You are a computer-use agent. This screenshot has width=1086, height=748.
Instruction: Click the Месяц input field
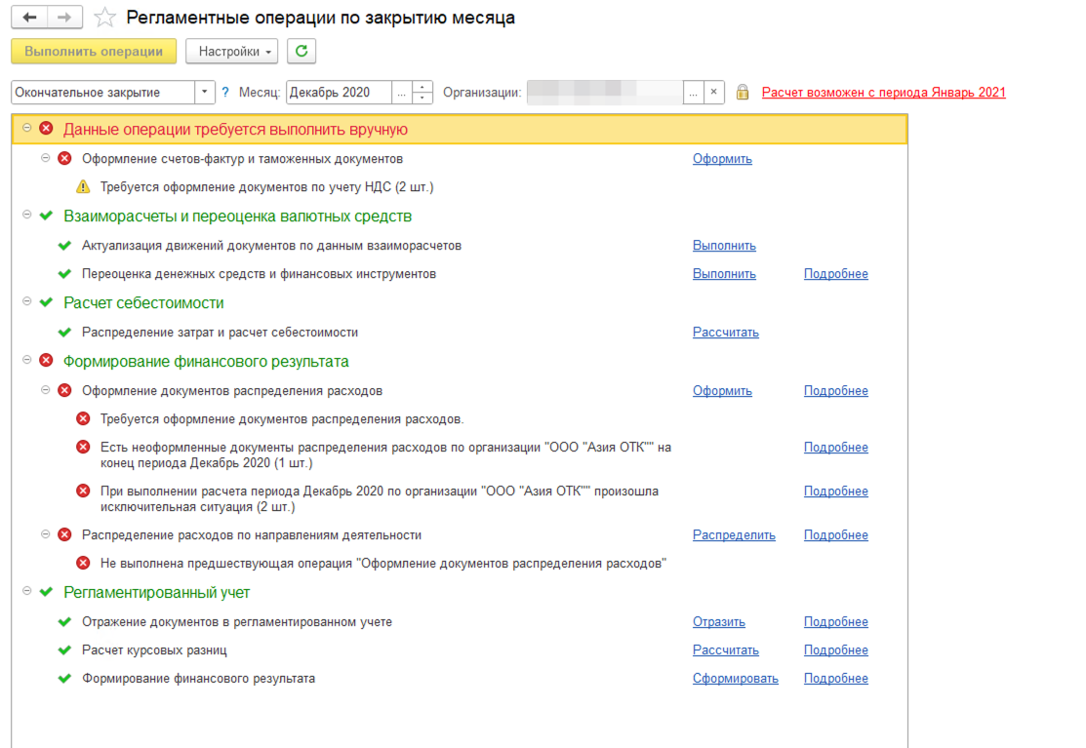click(x=338, y=93)
